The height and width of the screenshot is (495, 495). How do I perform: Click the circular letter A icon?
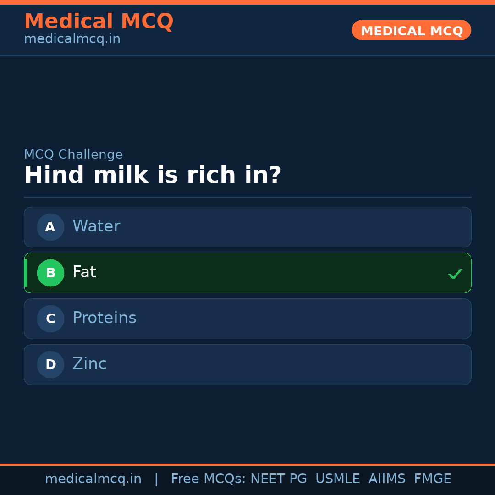50,227
